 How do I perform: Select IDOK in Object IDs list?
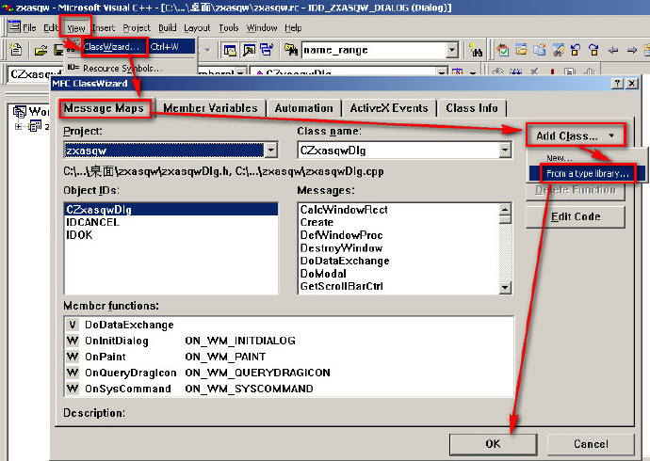tap(171, 235)
